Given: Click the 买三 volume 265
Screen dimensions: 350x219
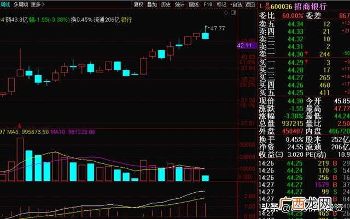Looking at the screenshot, I should coord(324,77).
